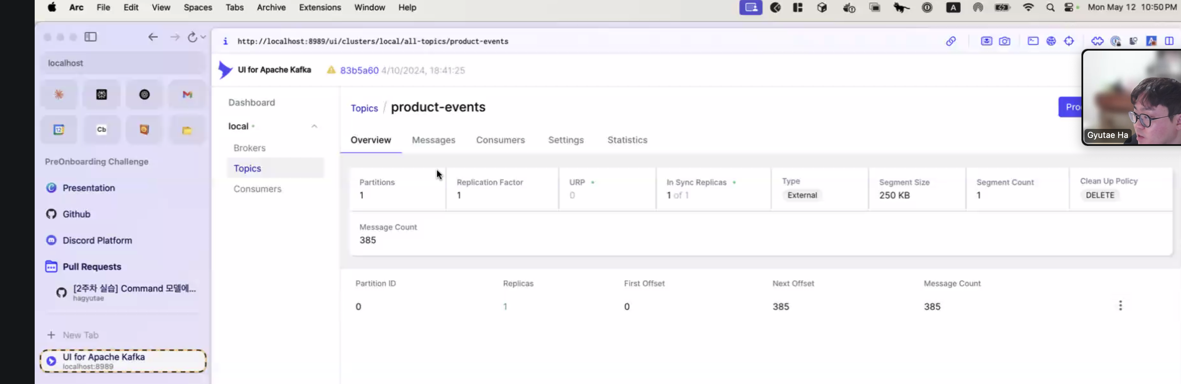Open the Cb pinned favorite tile
The width and height of the screenshot is (1181, 384).
coord(101,130)
